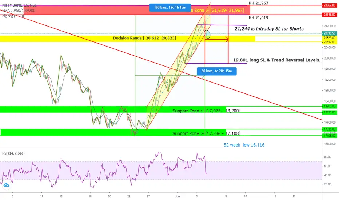Click the 20918.50 current price label

click(x=330, y=33)
